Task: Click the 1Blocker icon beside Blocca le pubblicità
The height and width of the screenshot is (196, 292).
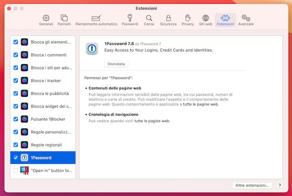Action: click(24, 93)
